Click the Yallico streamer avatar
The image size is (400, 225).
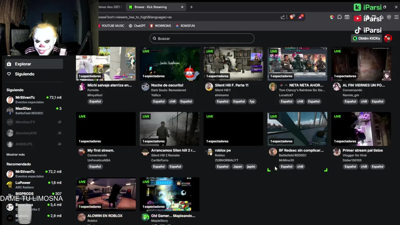(x=145, y=87)
